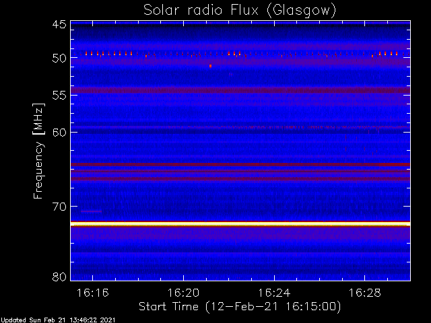This screenshot has height=323, width=431.
Task: Click the frequency tick label "55"
Action: pos(59,96)
